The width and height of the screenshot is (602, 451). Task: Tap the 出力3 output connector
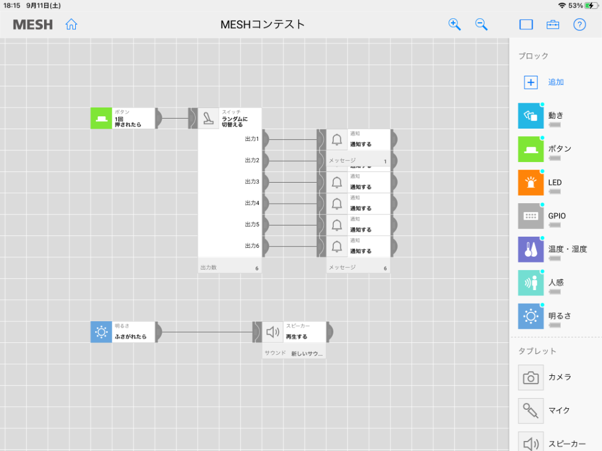(x=265, y=182)
